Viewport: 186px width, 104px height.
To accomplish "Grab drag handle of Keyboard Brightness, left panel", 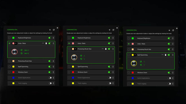I will (x=53, y=38).
